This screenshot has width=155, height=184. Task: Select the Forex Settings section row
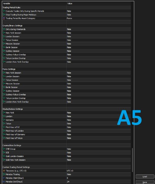tap(66, 69)
